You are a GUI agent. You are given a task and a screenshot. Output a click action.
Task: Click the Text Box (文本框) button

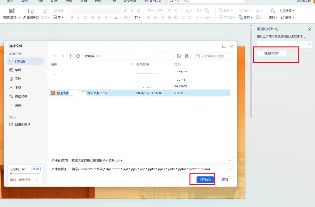tap(227, 17)
